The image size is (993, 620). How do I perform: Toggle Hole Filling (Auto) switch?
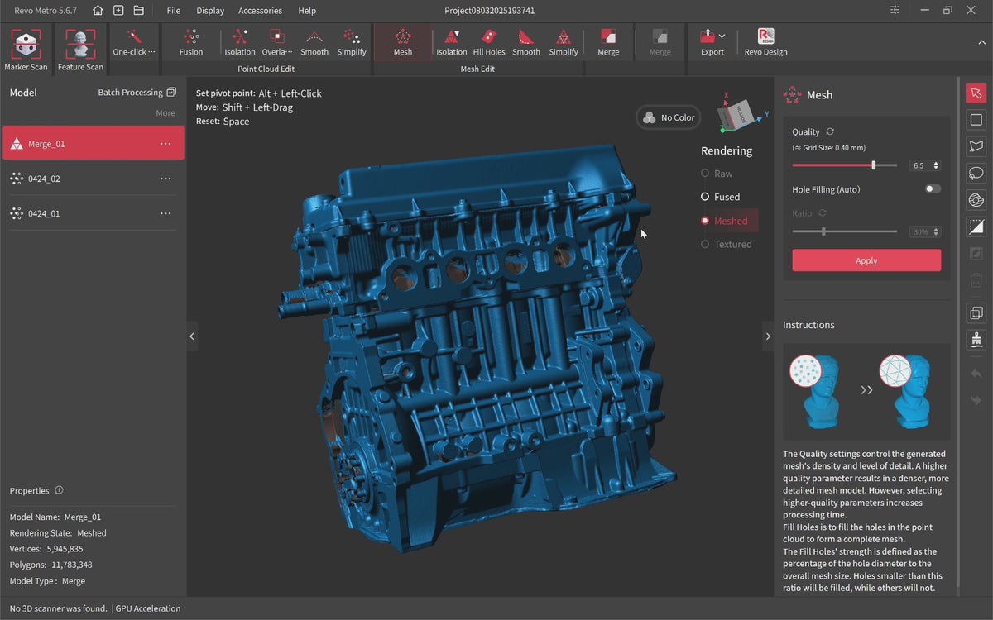(933, 189)
